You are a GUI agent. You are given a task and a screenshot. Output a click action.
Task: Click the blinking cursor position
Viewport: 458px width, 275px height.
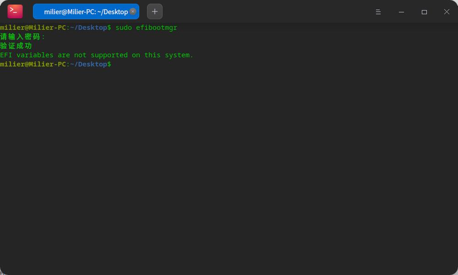coord(115,64)
